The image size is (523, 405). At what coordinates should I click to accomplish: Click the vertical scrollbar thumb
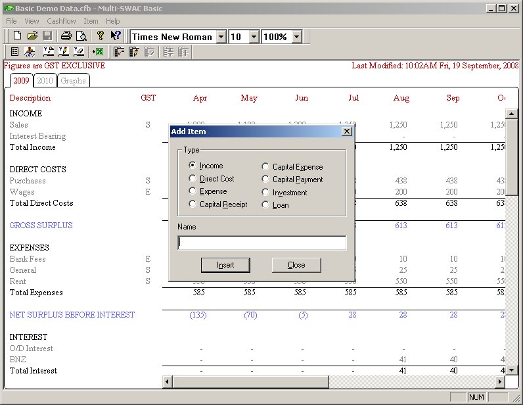(x=511, y=157)
